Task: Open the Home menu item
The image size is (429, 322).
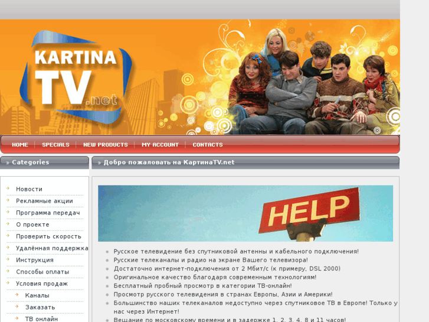Action: [20, 145]
